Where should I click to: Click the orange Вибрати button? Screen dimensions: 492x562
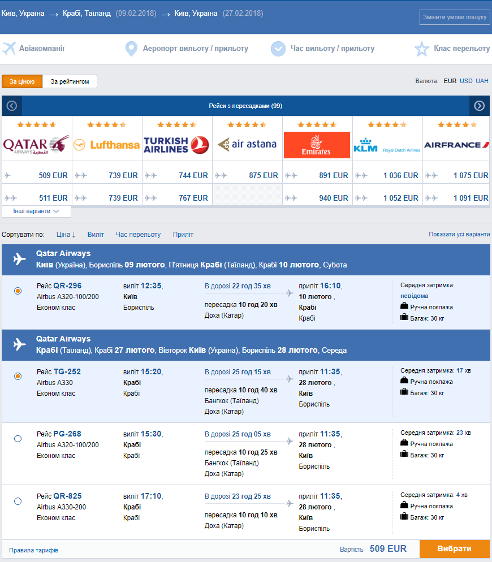[x=454, y=549]
